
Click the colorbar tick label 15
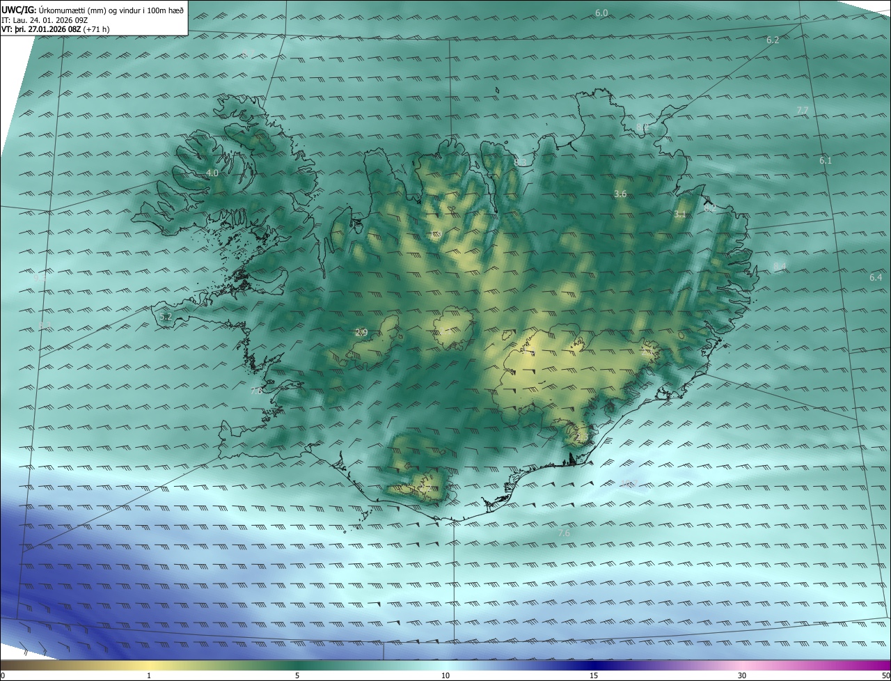594,675
